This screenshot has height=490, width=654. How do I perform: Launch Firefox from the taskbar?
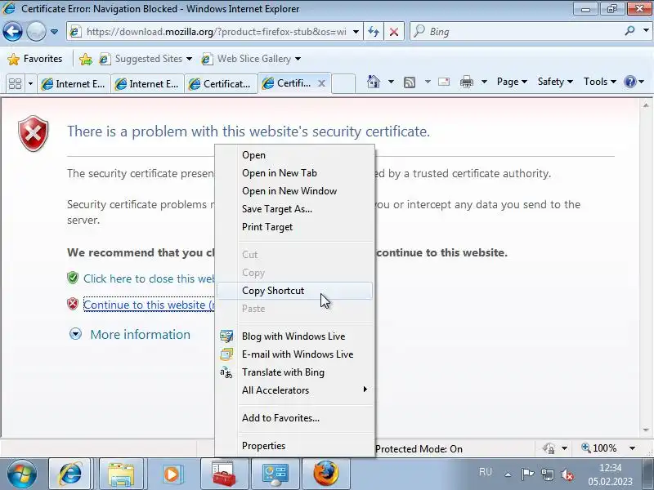click(325, 474)
